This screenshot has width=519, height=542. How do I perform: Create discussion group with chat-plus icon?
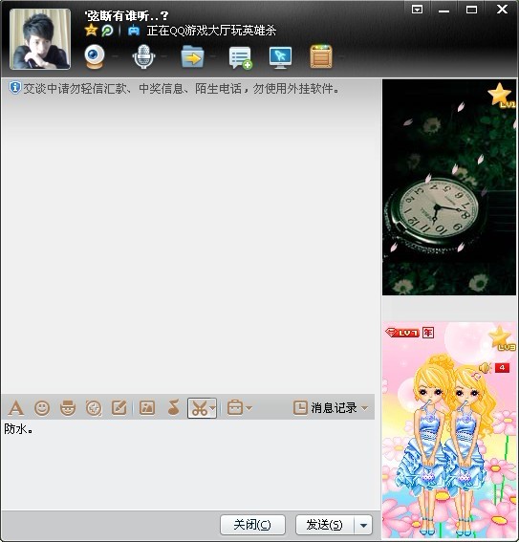(x=240, y=57)
